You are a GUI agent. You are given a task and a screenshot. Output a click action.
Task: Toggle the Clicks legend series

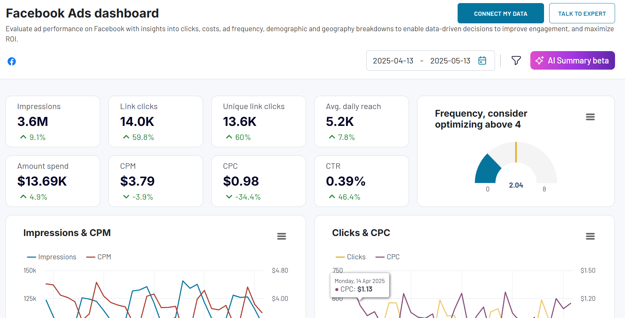tap(350, 257)
